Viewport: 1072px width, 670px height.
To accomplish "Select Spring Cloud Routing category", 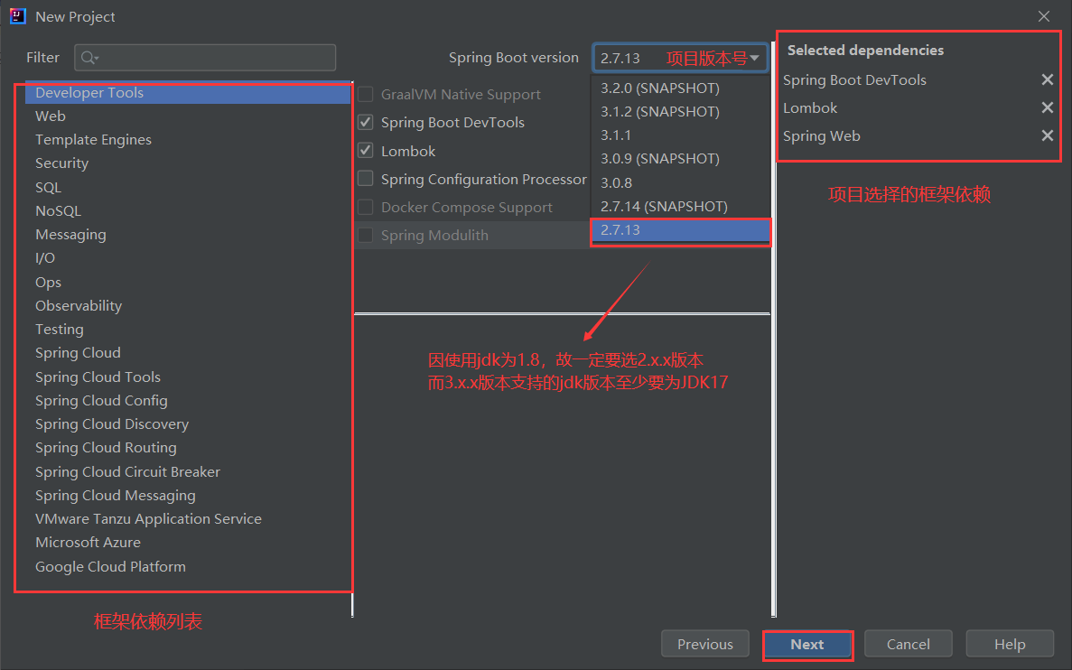I will coord(187,448).
